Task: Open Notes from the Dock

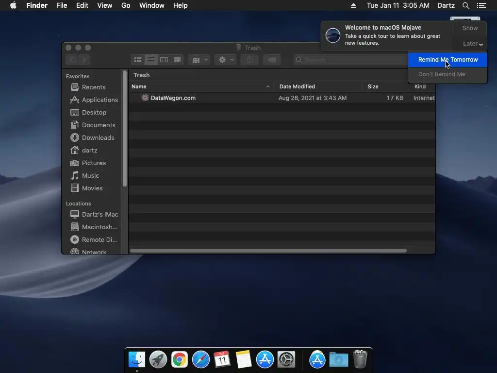Action: 244,360
